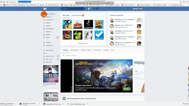Expand the "bandicam-2017...zip" download menu arrow
This screenshot has height=106, width=189.
63,104
